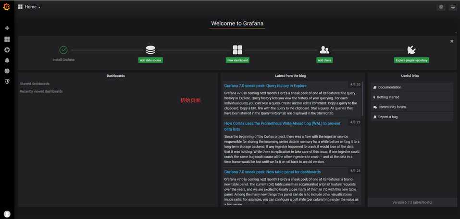Click the Grafana logo icon
This screenshot has height=219, width=460.
[x=6, y=7]
